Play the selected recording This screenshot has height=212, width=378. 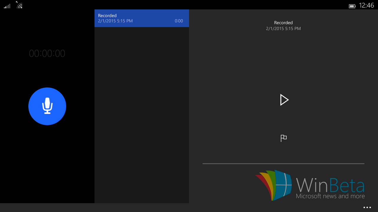(x=284, y=100)
